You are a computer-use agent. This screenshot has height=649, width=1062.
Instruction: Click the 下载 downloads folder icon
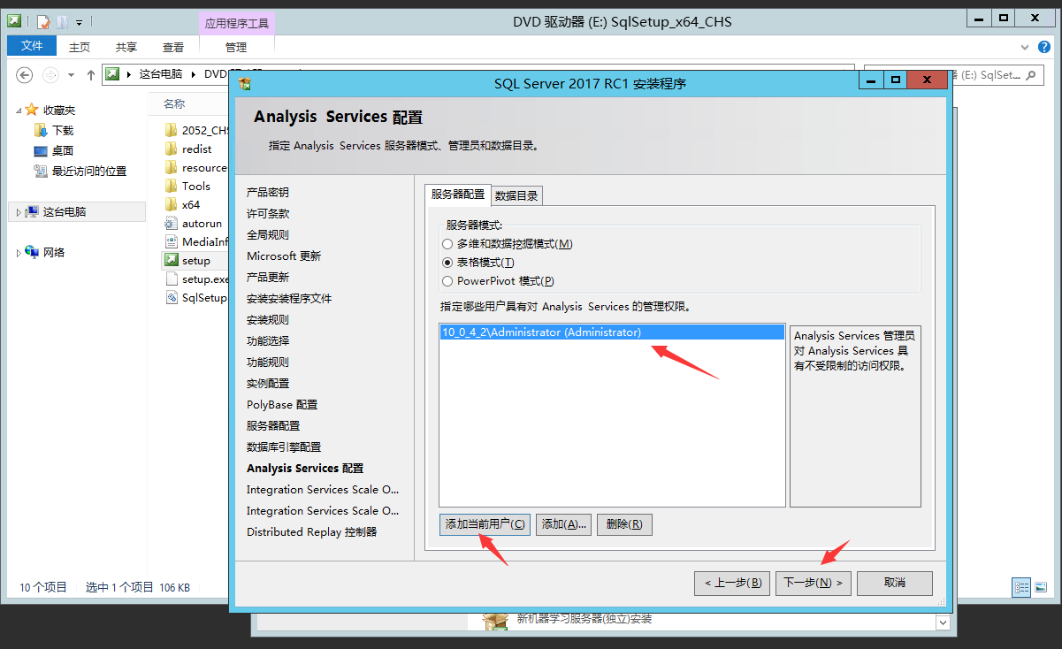[41, 130]
